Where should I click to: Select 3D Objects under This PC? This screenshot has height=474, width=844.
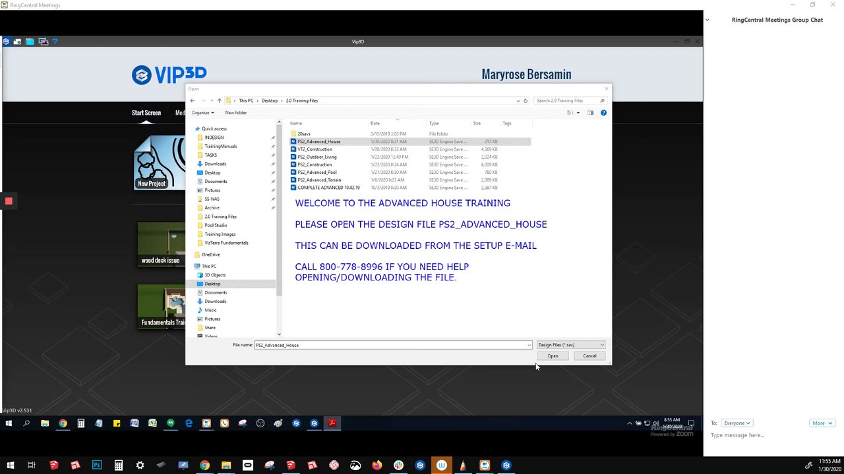tap(215, 275)
